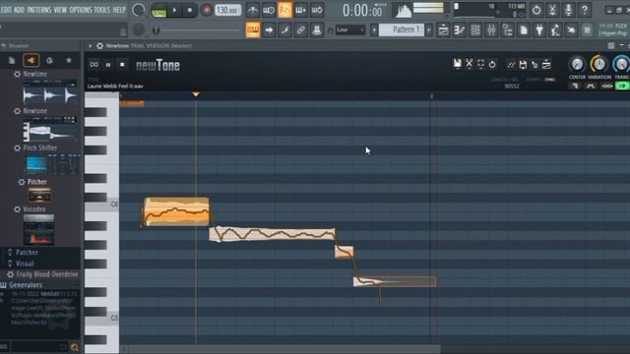Image resolution: width=630 pixels, height=354 pixels.
Task: Adjust the VARIATION knob
Action: point(599,64)
